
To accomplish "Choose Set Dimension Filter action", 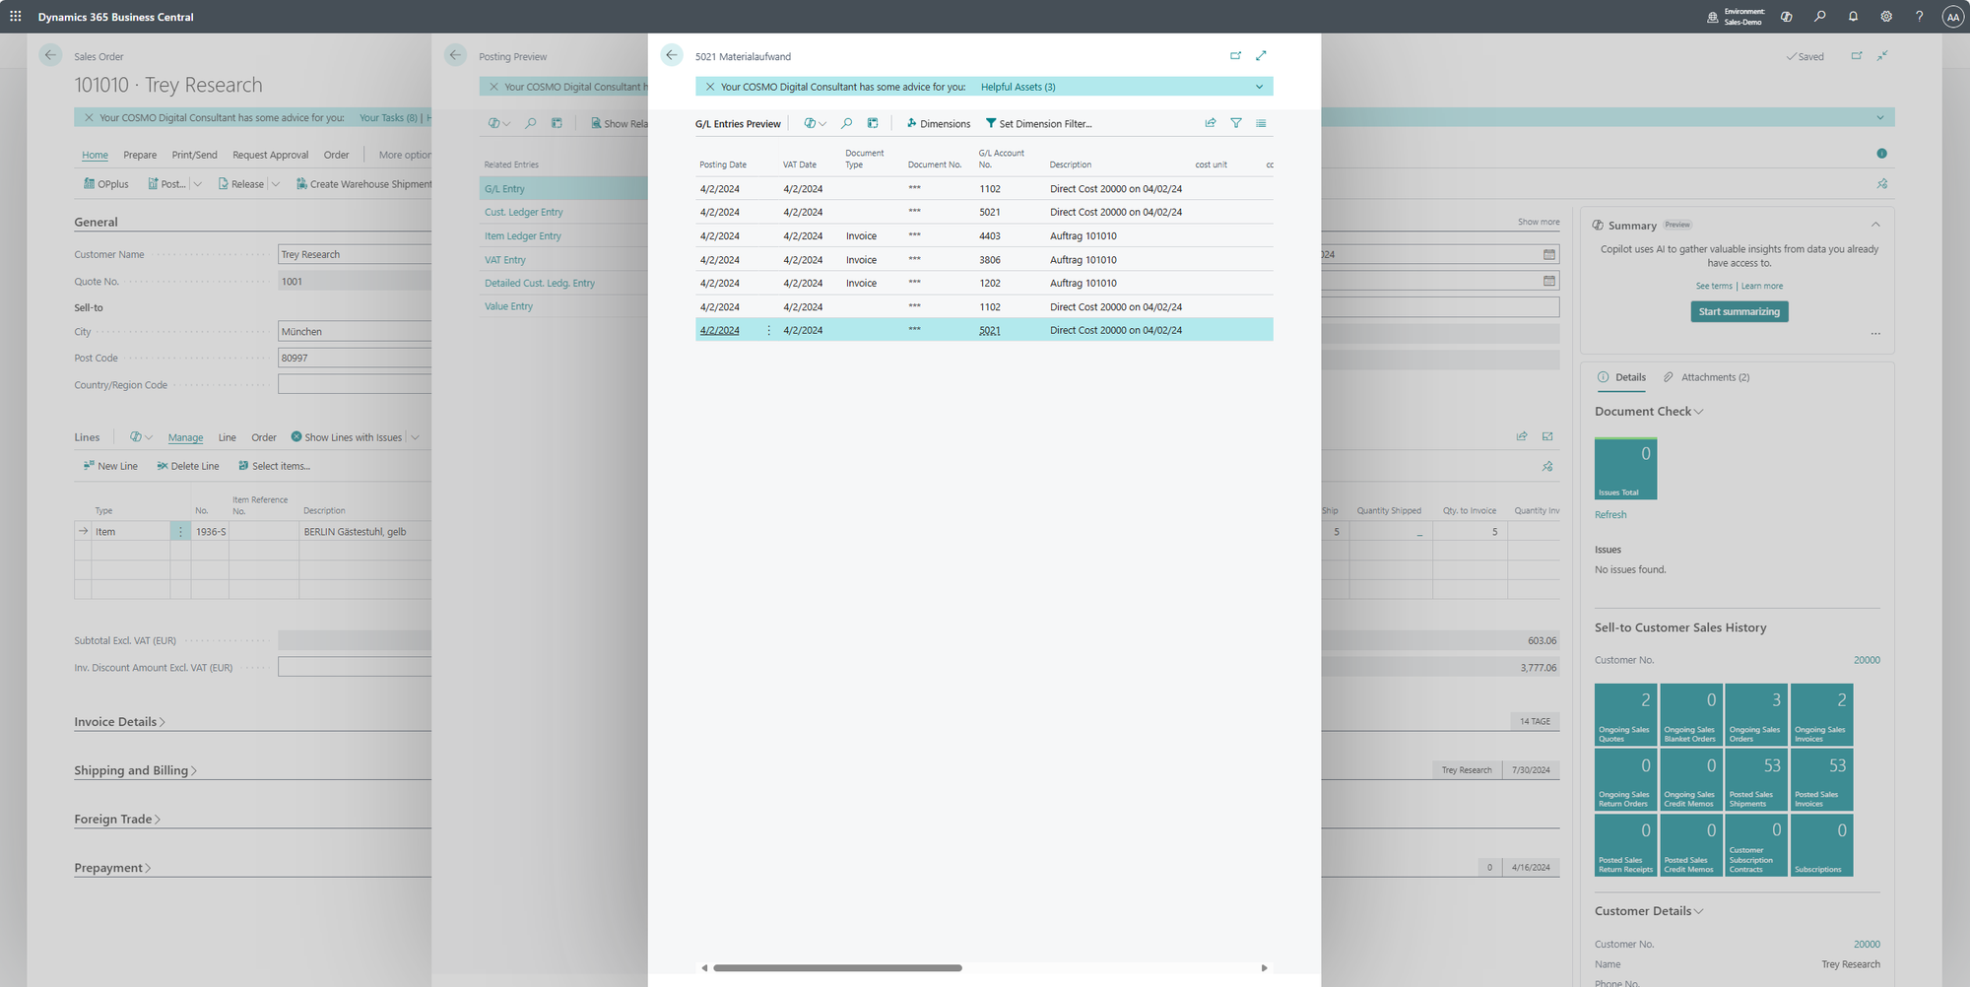I will [1039, 124].
